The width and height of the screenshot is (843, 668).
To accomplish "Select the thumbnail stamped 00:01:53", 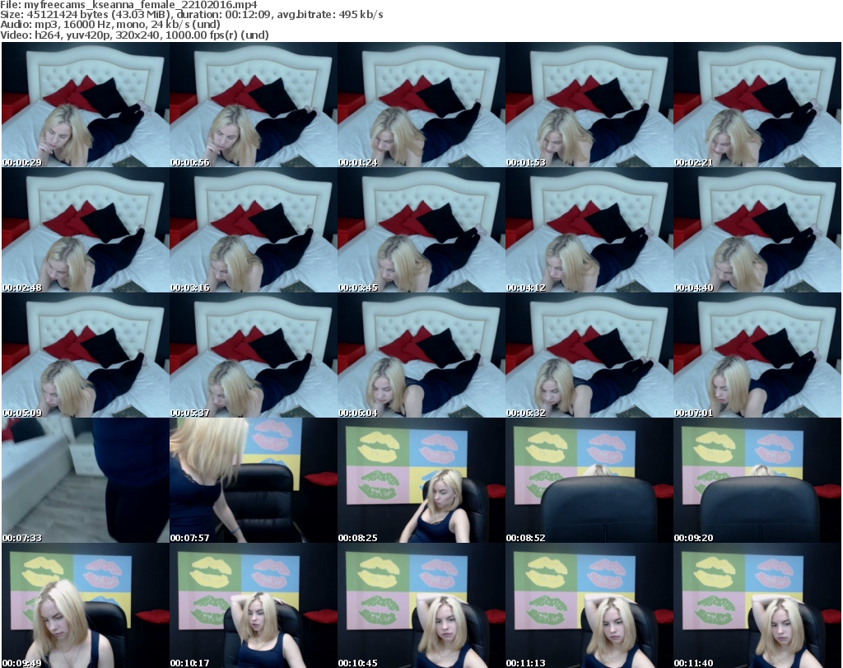I will (589, 105).
